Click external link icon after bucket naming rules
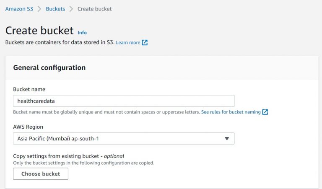This screenshot has height=189, width=322. point(265,112)
